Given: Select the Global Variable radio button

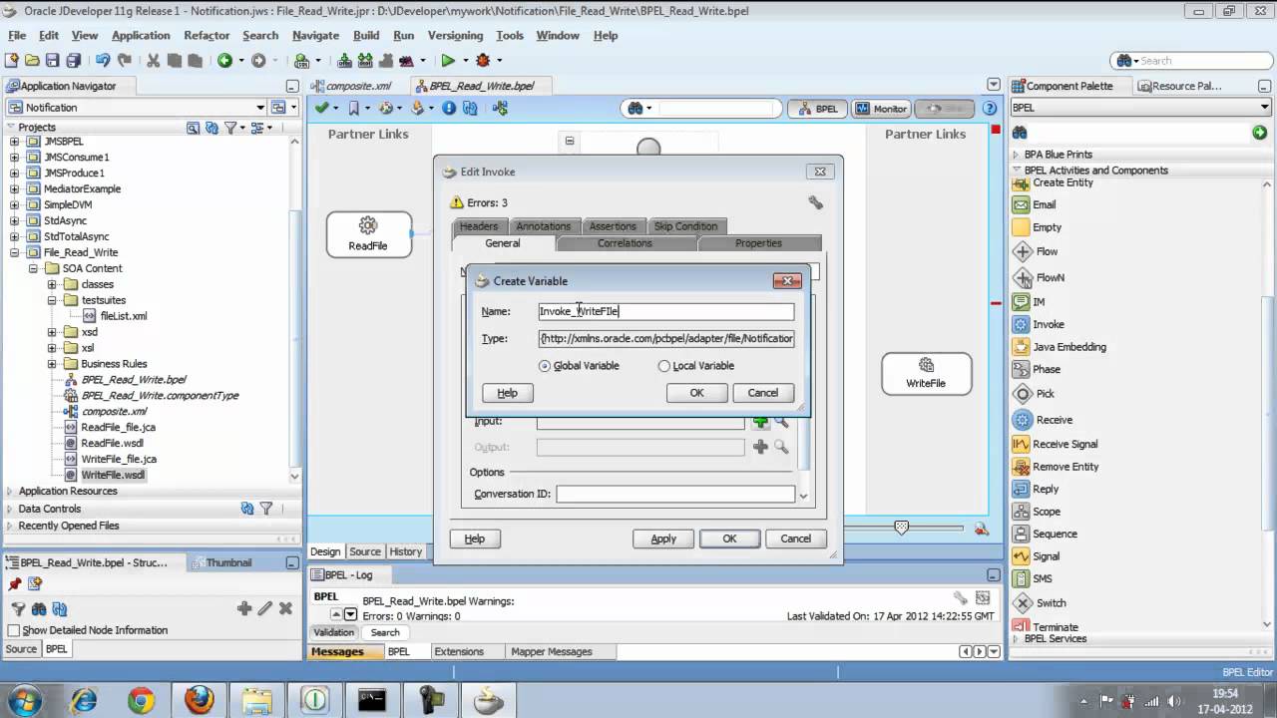Looking at the screenshot, I should 544,366.
